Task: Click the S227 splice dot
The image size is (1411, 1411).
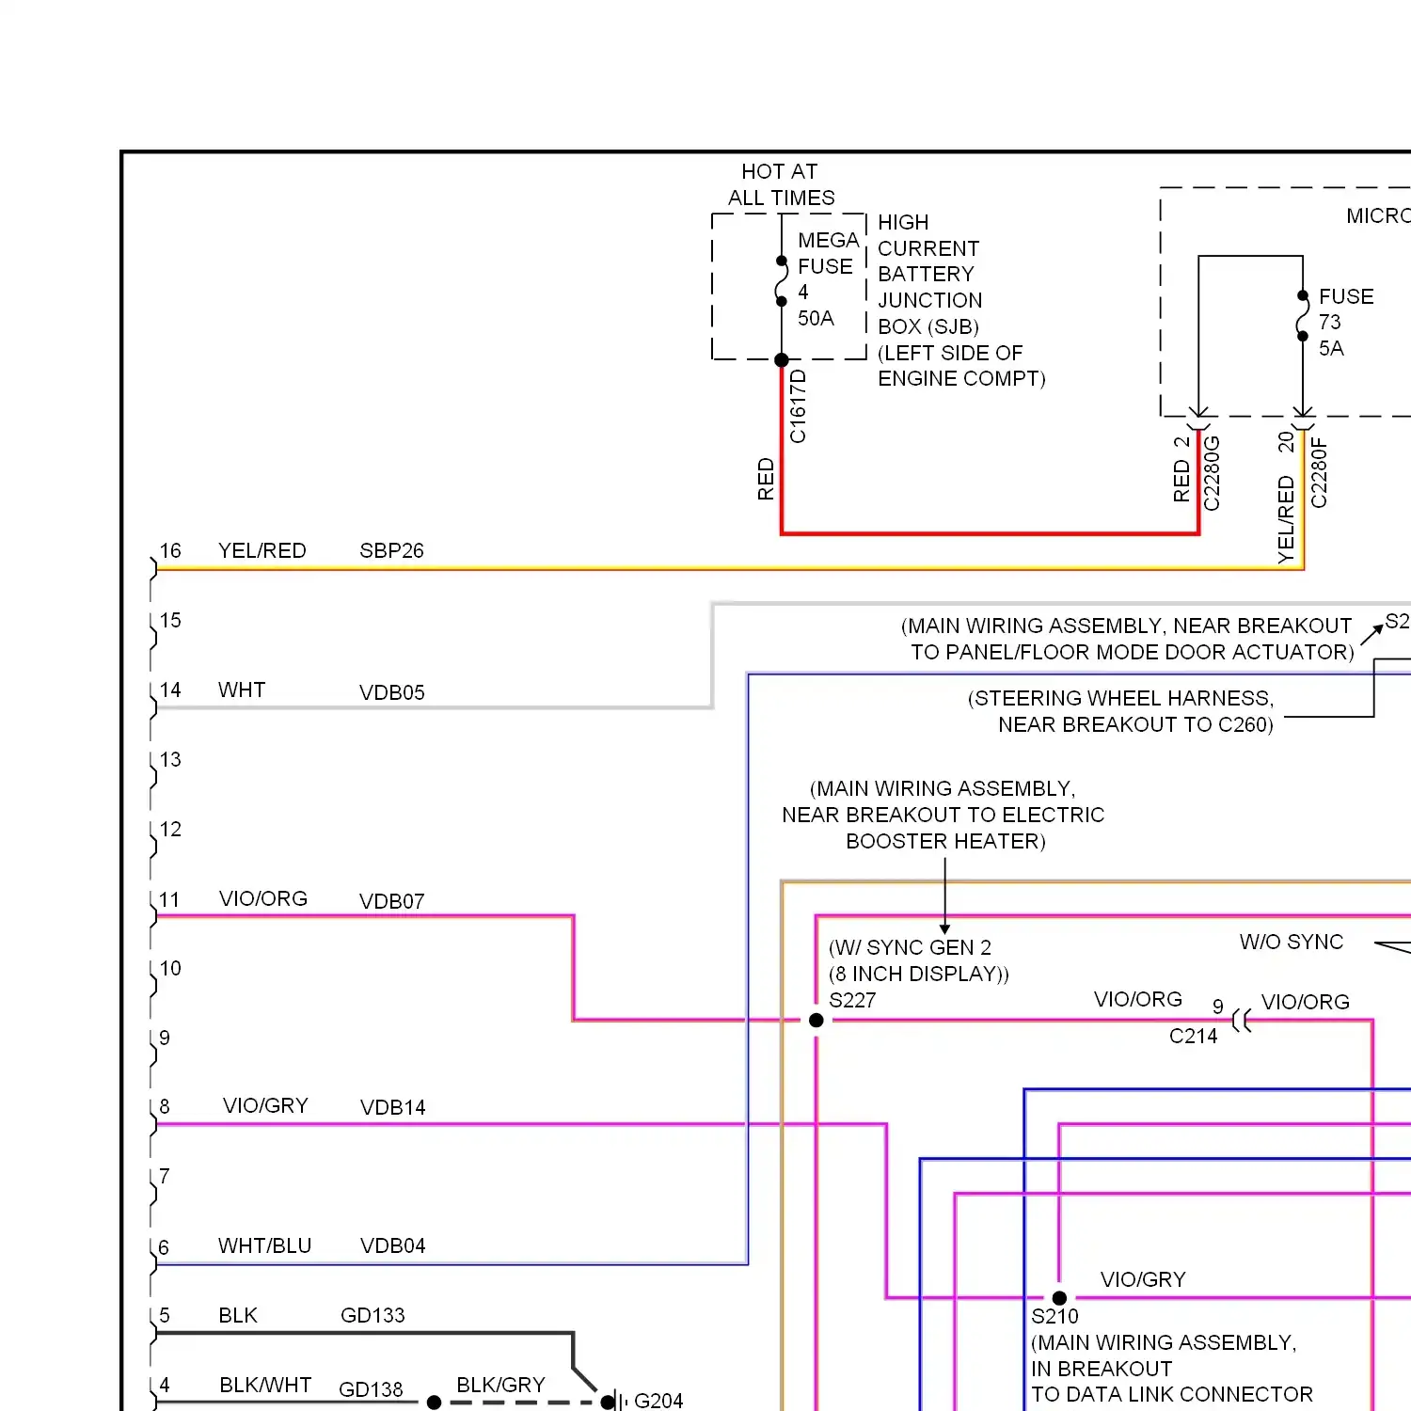Action: point(816,1021)
